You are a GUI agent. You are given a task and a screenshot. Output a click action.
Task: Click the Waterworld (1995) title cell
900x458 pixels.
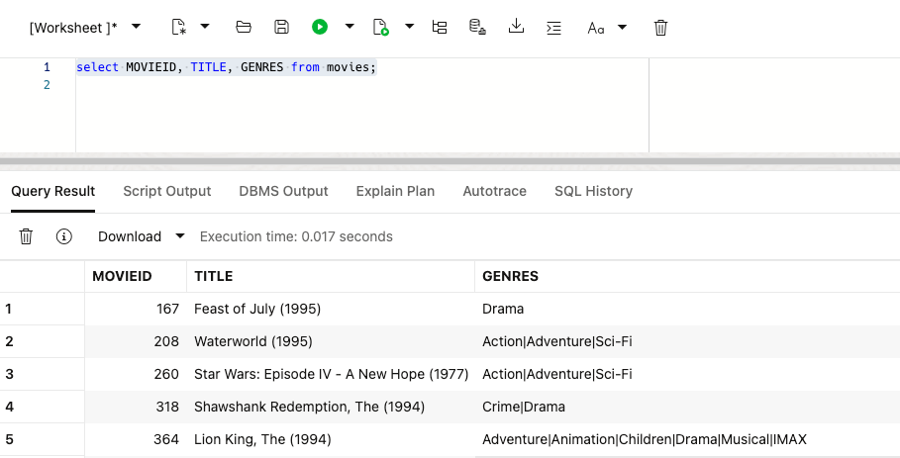pyautogui.click(x=253, y=341)
